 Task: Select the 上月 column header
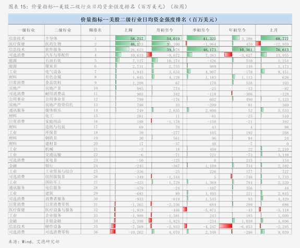pyautogui.click(x=273, y=30)
